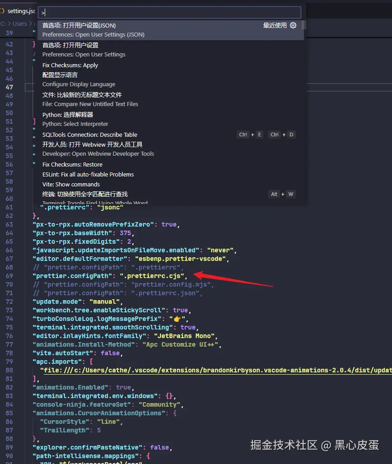Select Preferences: Open User Settings command
This screenshot has width=392, height=464.
pyautogui.click(x=171, y=50)
